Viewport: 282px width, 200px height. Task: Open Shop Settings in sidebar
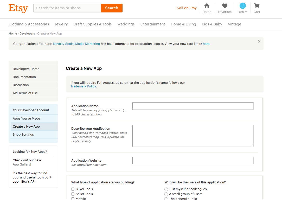click(x=34, y=135)
